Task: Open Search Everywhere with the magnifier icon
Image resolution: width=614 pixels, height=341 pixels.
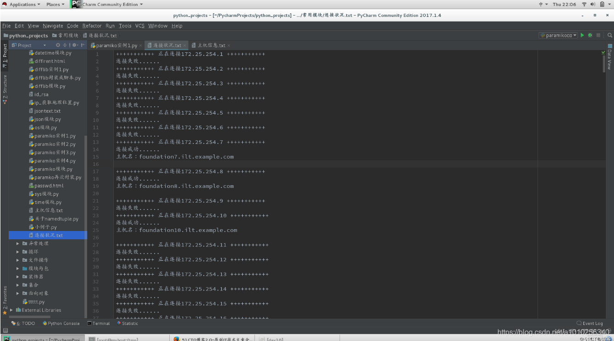Action: tap(609, 35)
